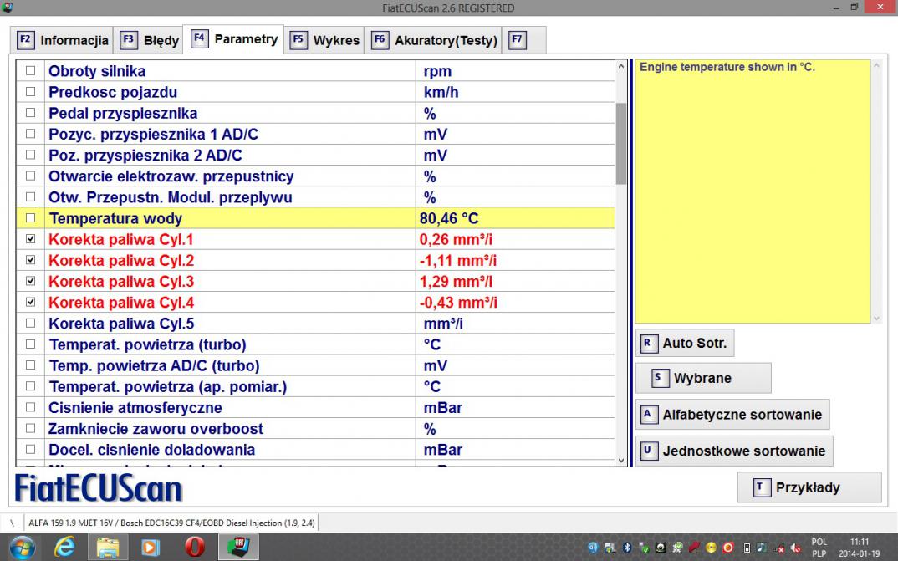Disable Korekta paliwa Cyl.3 checkbox
The image size is (898, 561).
pos(30,281)
